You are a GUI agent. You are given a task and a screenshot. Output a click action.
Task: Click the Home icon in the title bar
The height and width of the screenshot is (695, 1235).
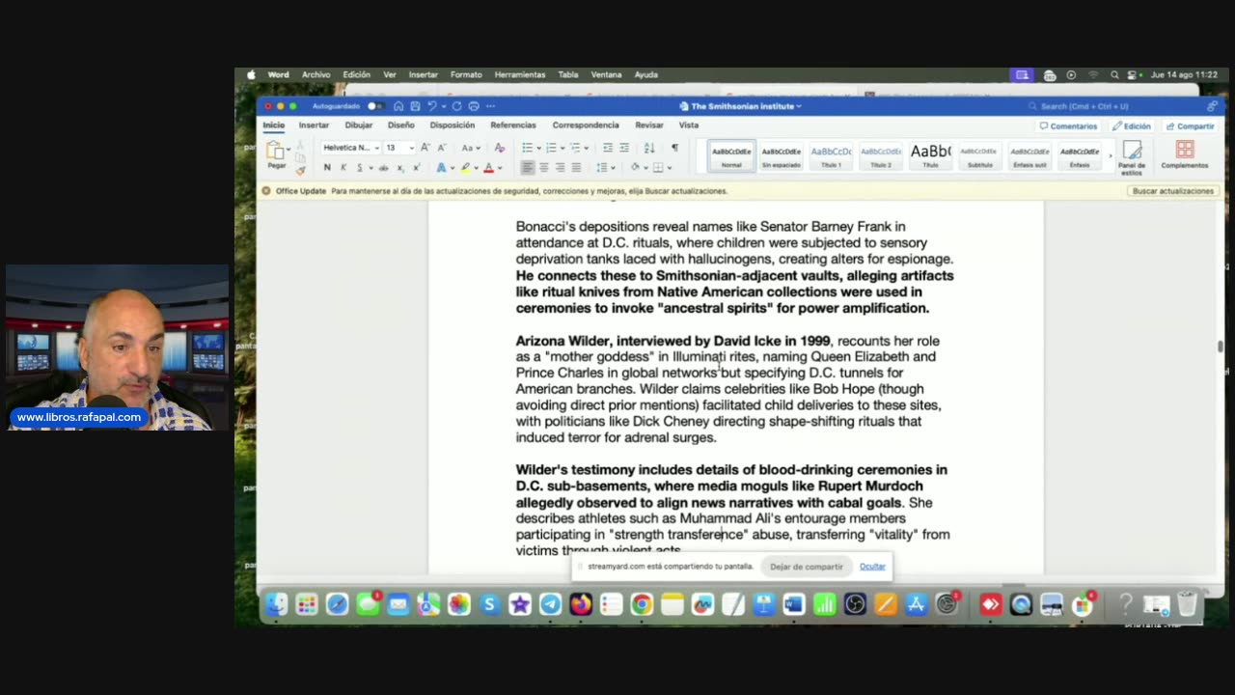398,106
